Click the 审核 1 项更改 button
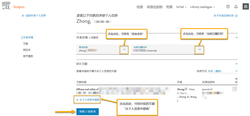The image size is (250, 116). coord(88,111)
